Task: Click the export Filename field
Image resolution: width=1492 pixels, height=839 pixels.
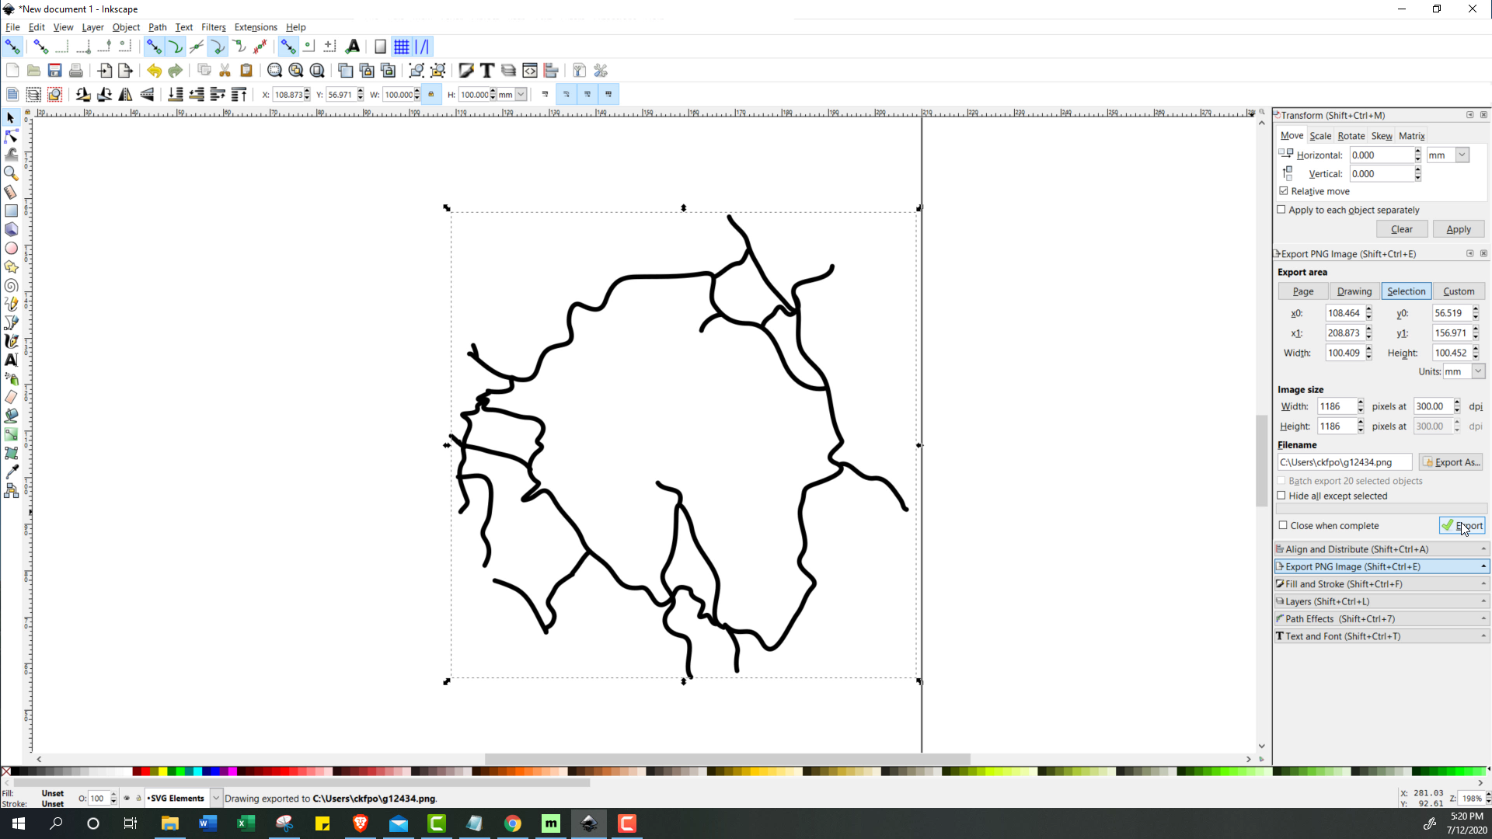Action: [x=1344, y=462]
